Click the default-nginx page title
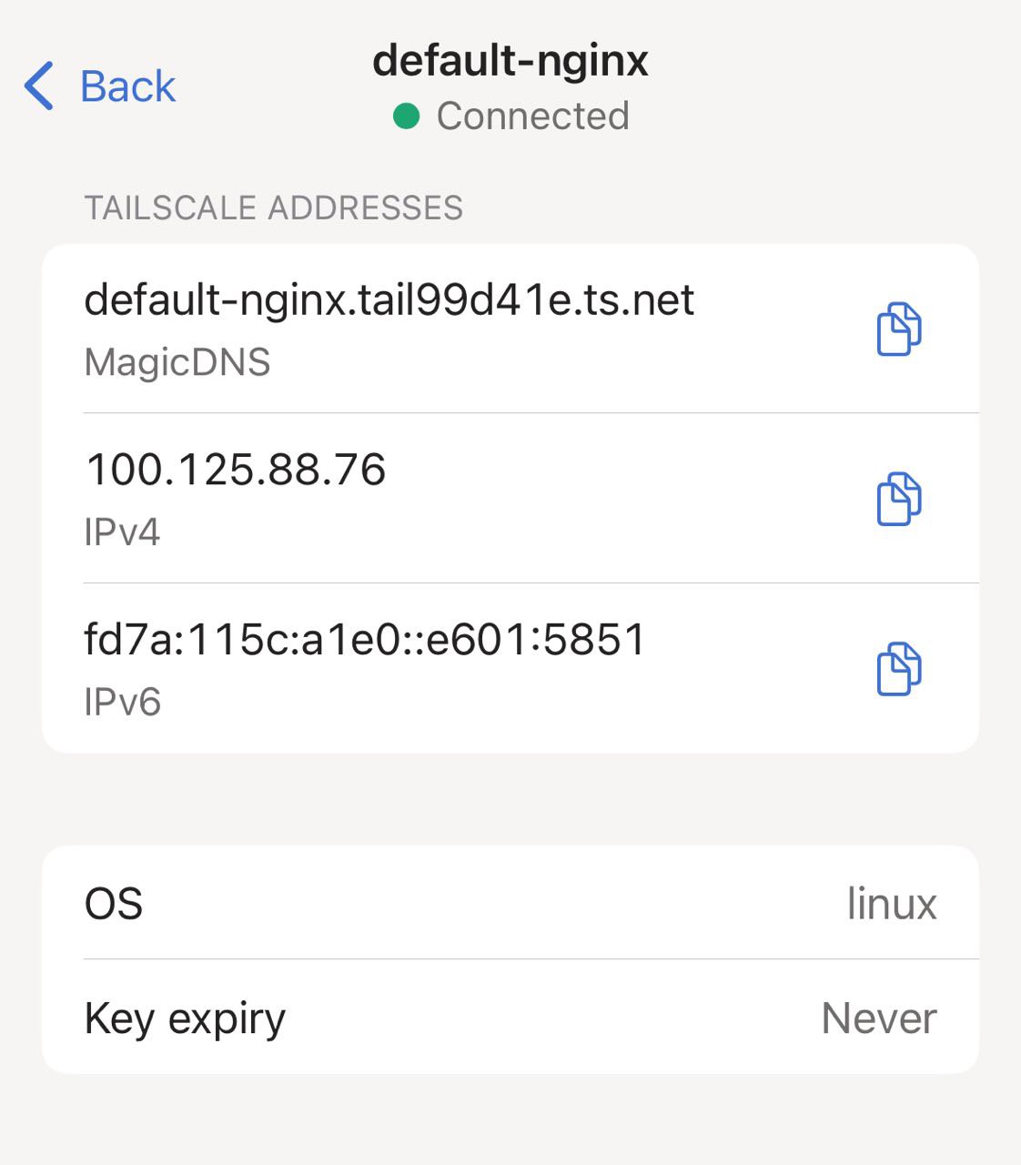 [510, 61]
